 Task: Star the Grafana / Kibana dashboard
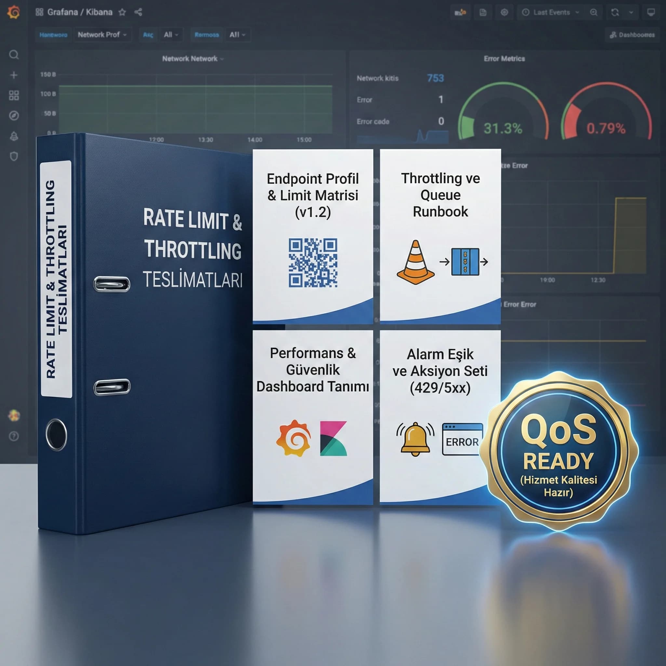tap(122, 12)
